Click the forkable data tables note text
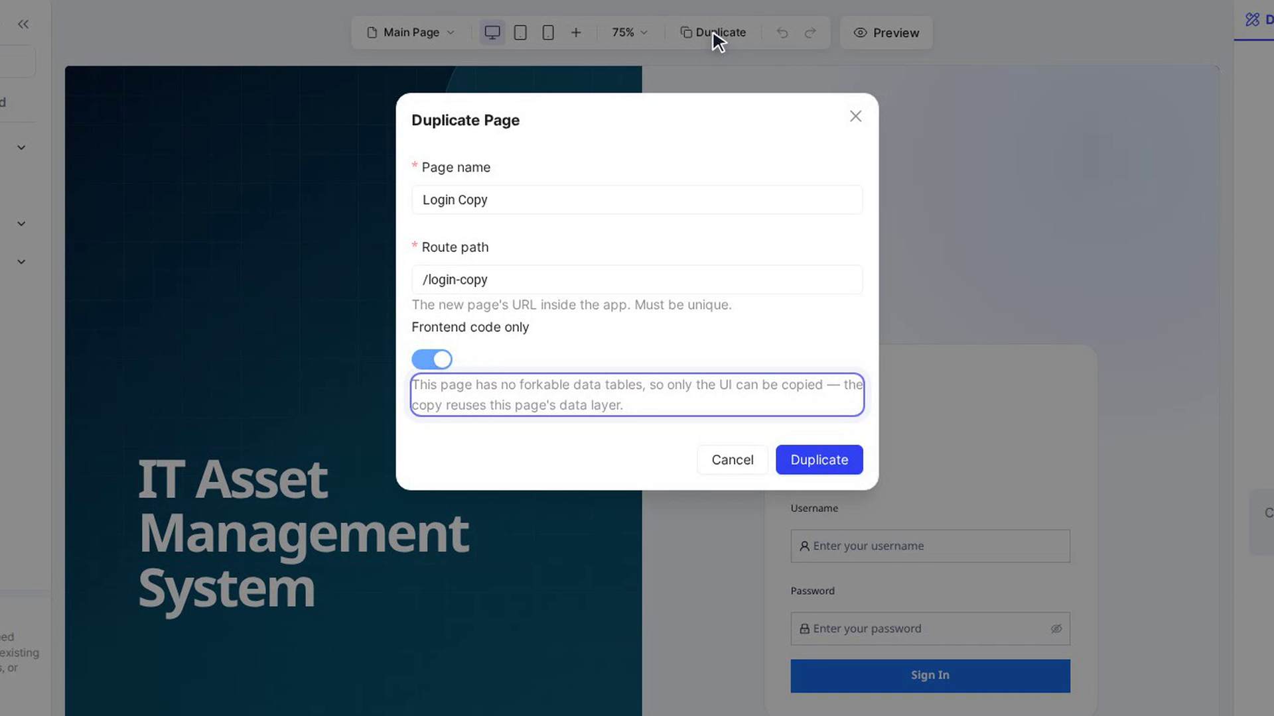 (637, 394)
